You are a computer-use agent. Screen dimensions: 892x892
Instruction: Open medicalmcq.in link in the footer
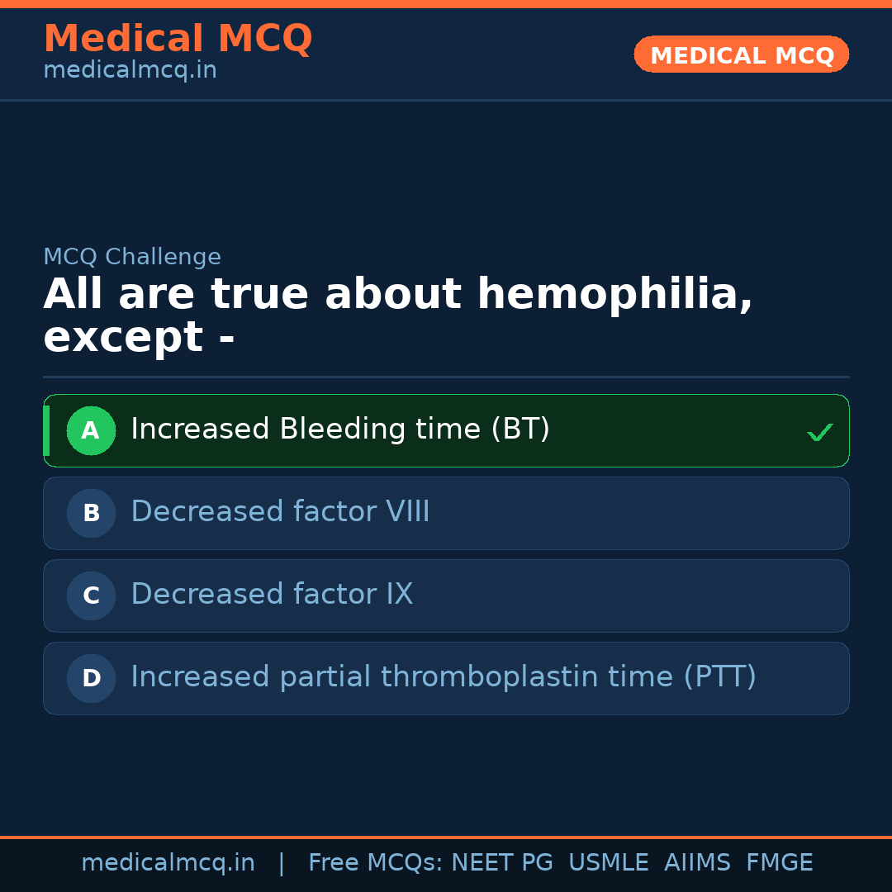click(x=168, y=863)
